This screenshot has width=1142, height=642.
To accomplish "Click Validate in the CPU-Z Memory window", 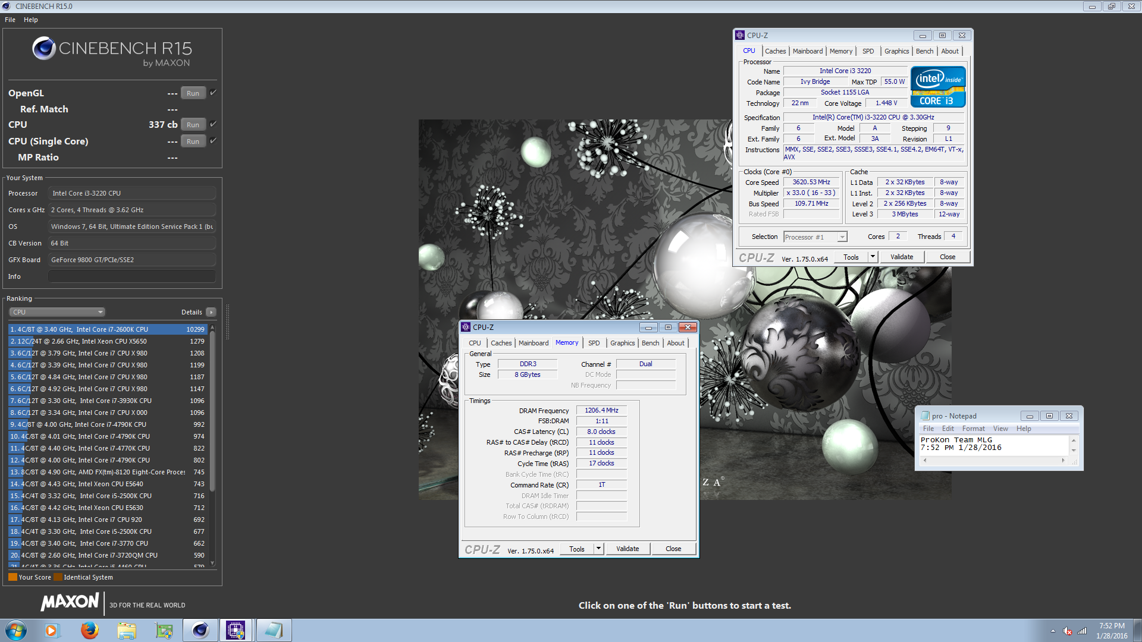I will click(628, 549).
